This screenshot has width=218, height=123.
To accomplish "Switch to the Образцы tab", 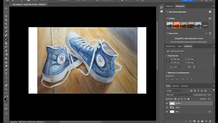I will tap(170, 6).
